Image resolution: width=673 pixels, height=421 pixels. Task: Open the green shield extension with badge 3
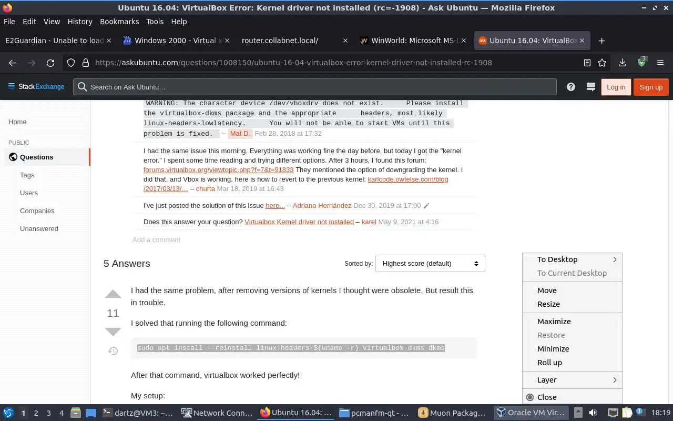(x=641, y=62)
